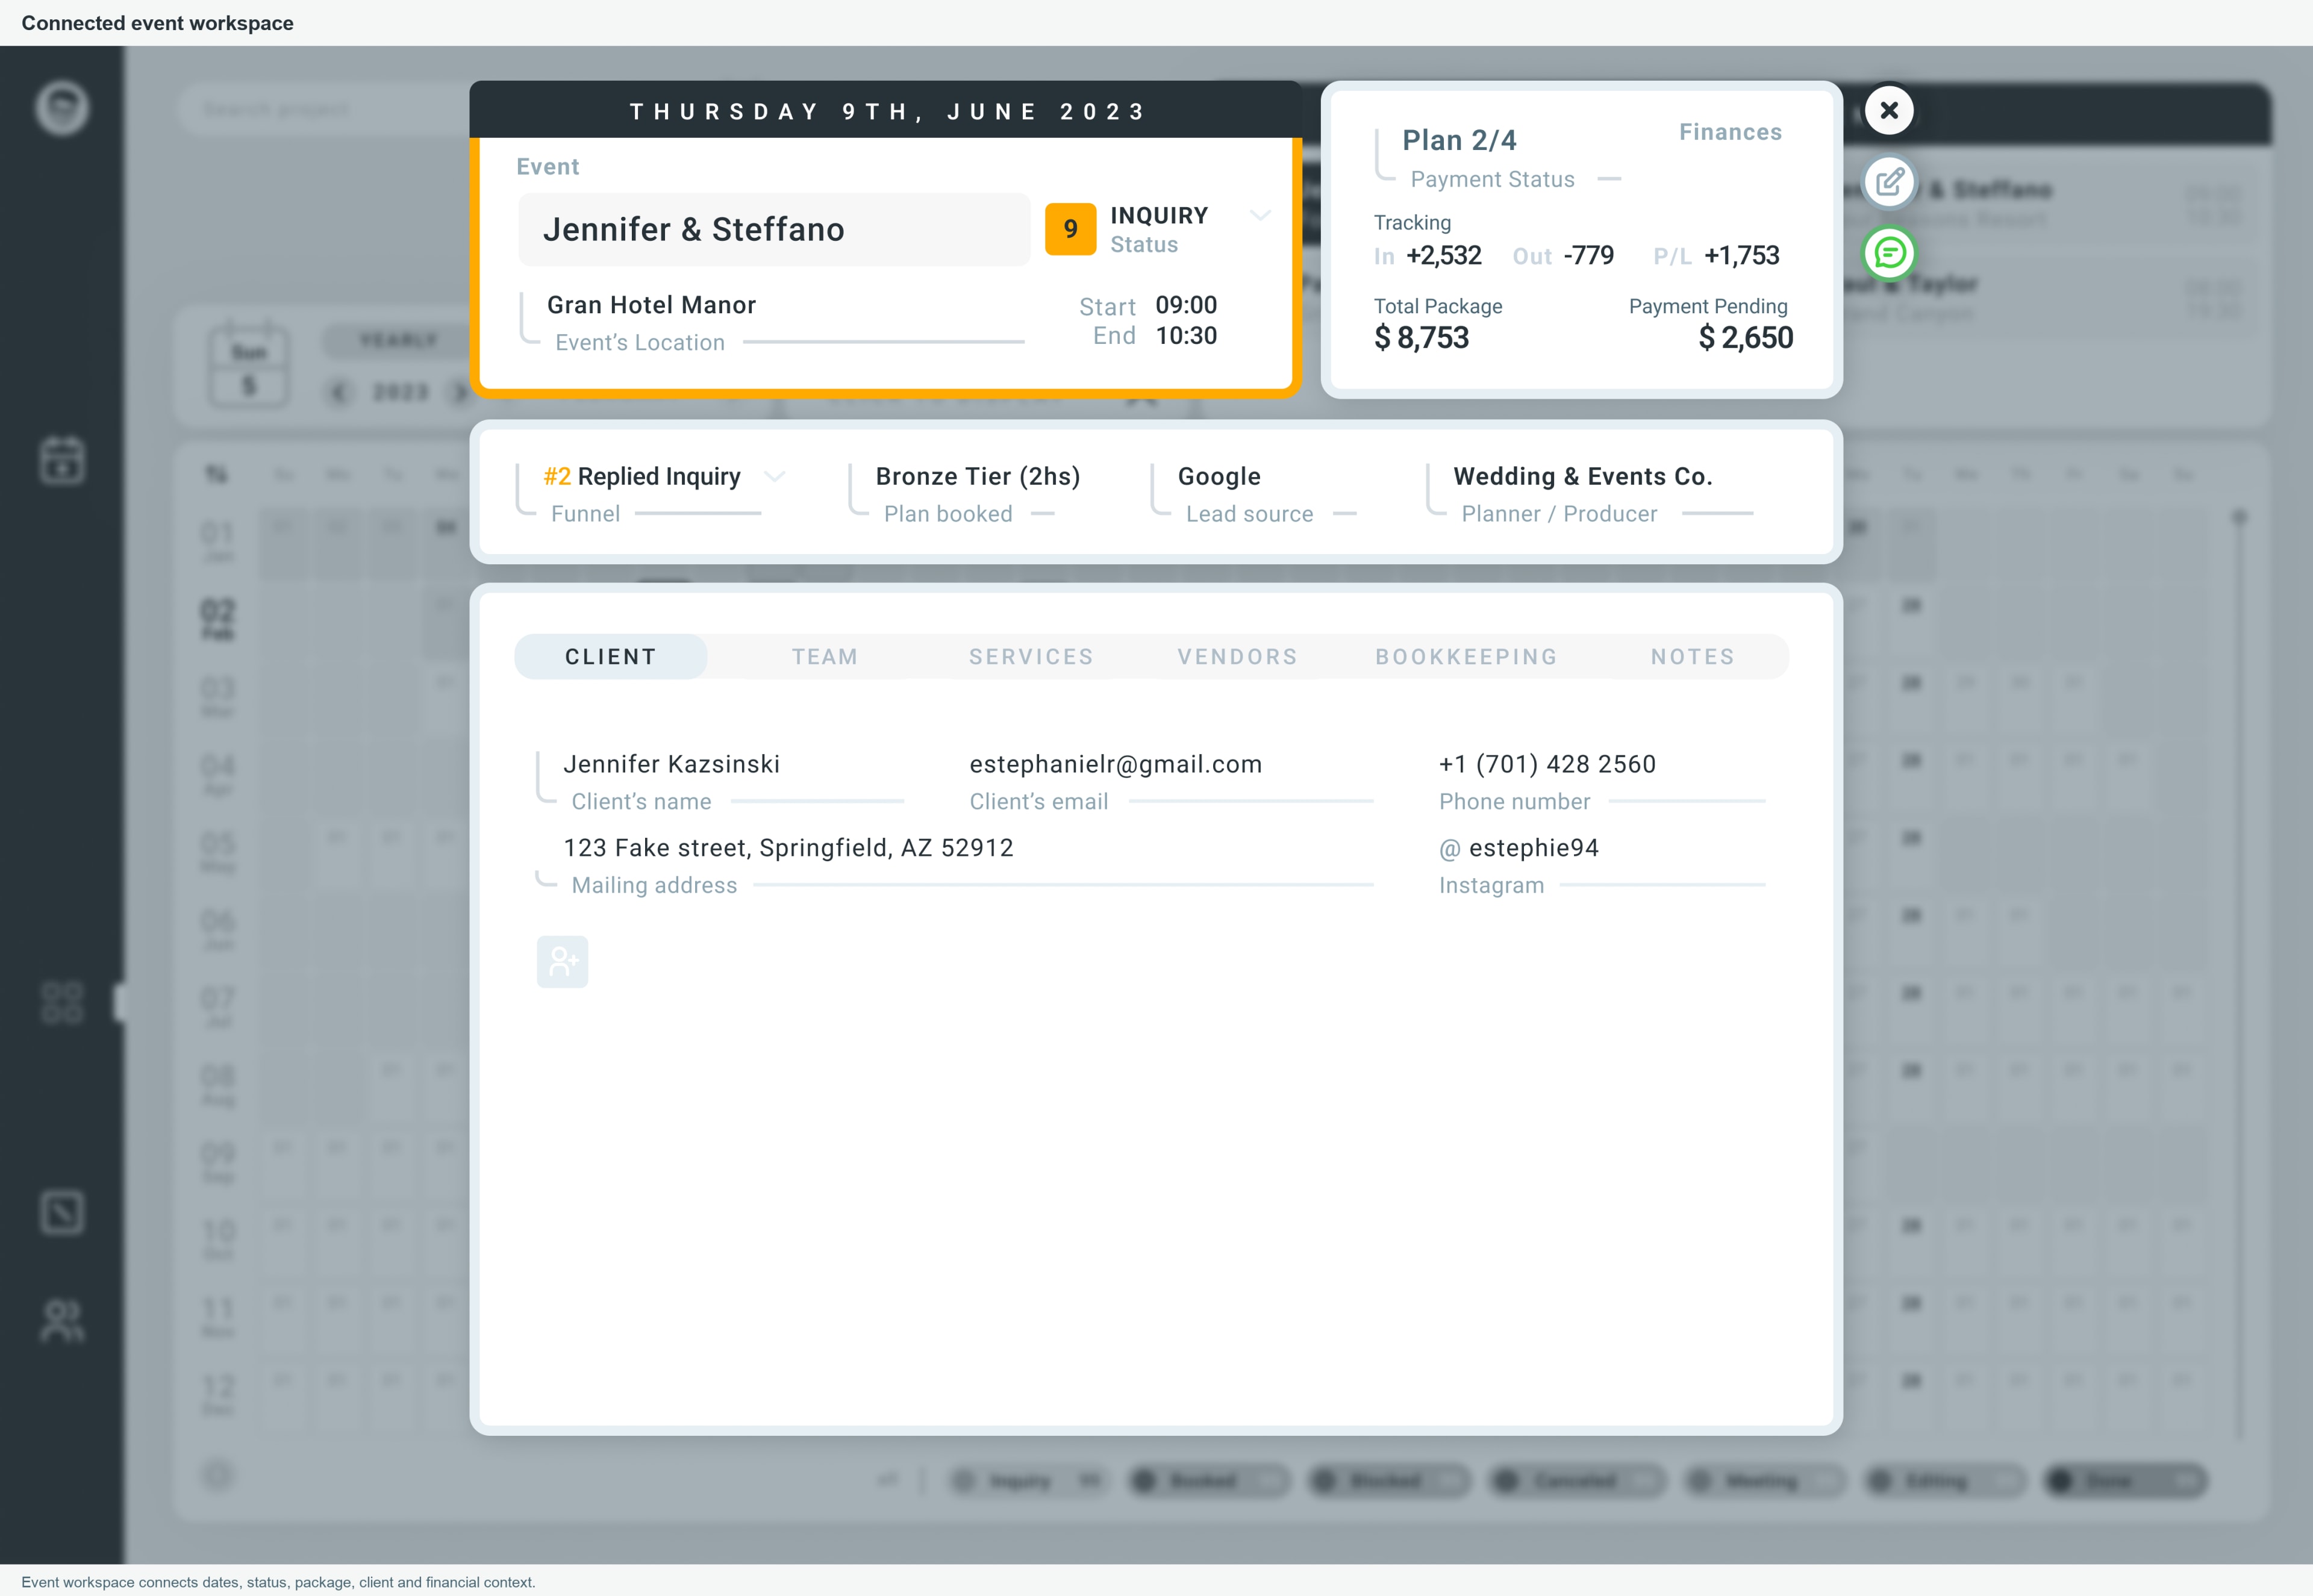Toggle blurred Done filter in bottom legend

[x=2125, y=1480]
